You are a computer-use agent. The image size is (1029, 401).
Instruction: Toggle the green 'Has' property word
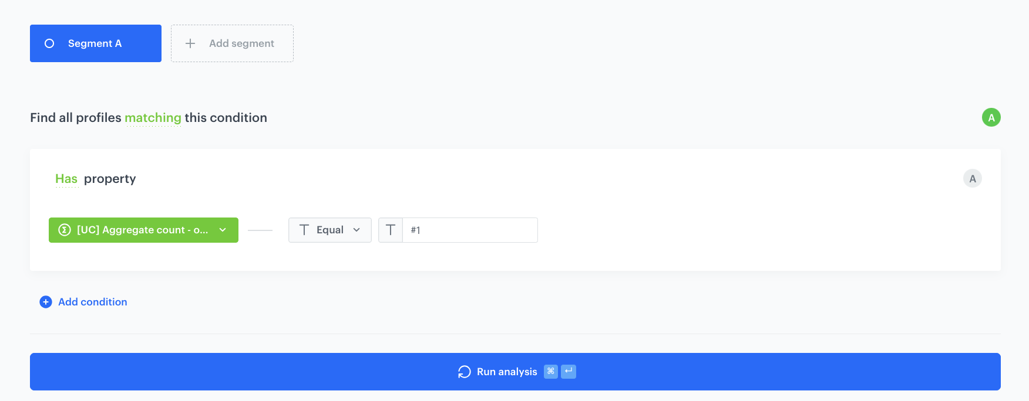[66, 179]
